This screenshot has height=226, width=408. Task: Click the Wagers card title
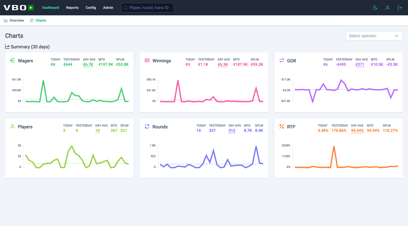point(25,61)
